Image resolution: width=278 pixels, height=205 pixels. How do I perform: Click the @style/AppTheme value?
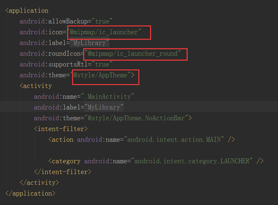coord(100,75)
